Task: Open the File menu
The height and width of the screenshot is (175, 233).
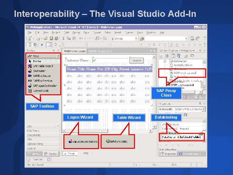Action: [x=29, y=33]
